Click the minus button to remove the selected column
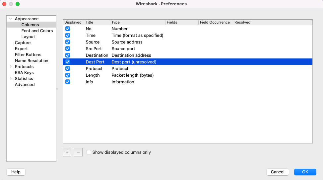Image resolution: width=323 pixels, height=180 pixels. point(78,152)
